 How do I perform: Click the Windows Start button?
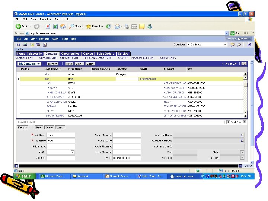pos(25,176)
